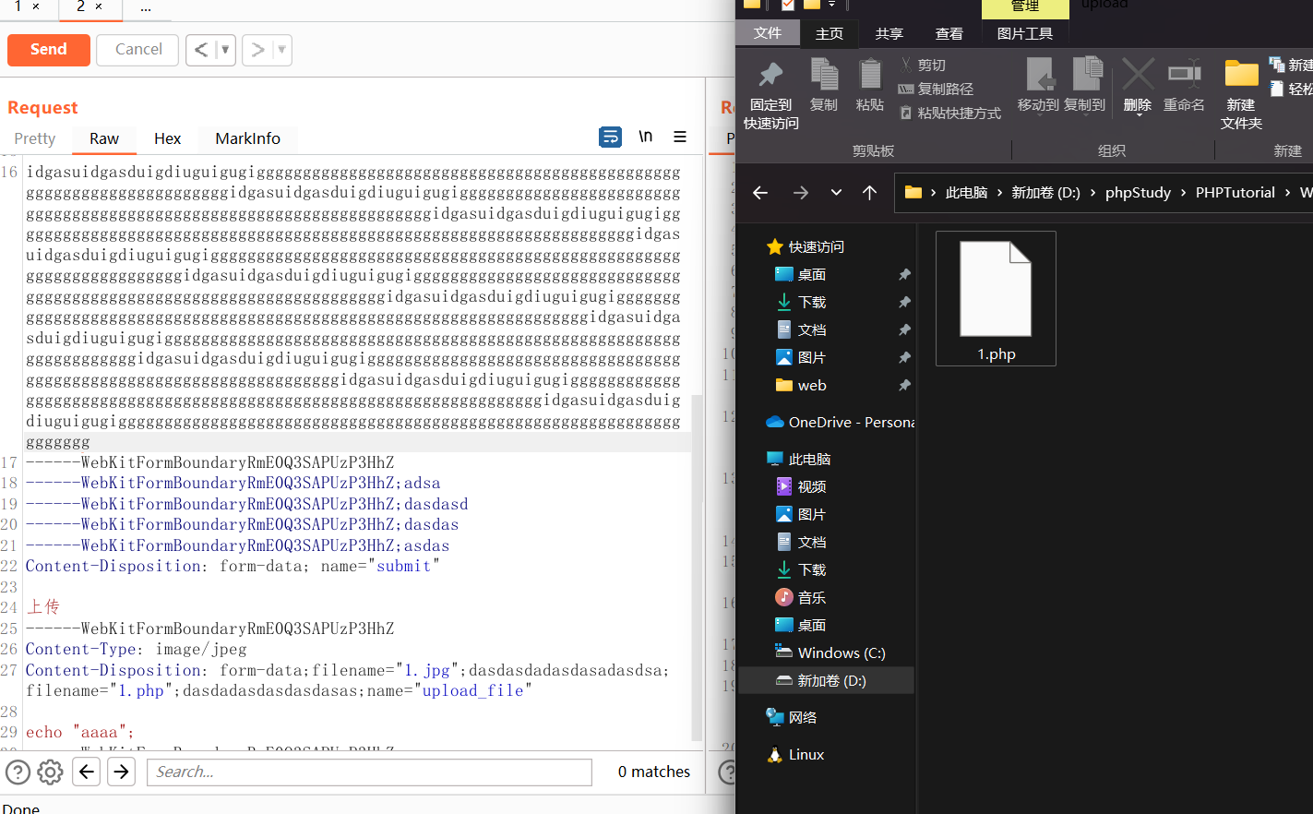The height and width of the screenshot is (814, 1313).
Task: Open new Repeater tab with ellipsis
Action: (x=145, y=7)
